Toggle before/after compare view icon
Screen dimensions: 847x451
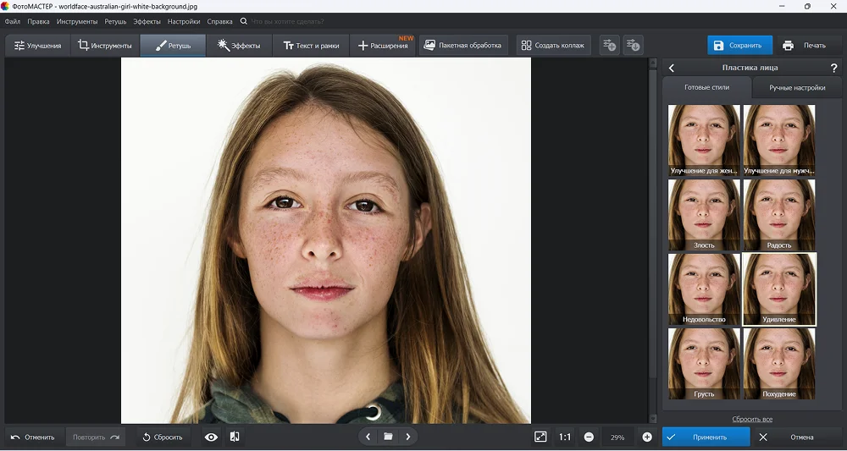coord(235,437)
